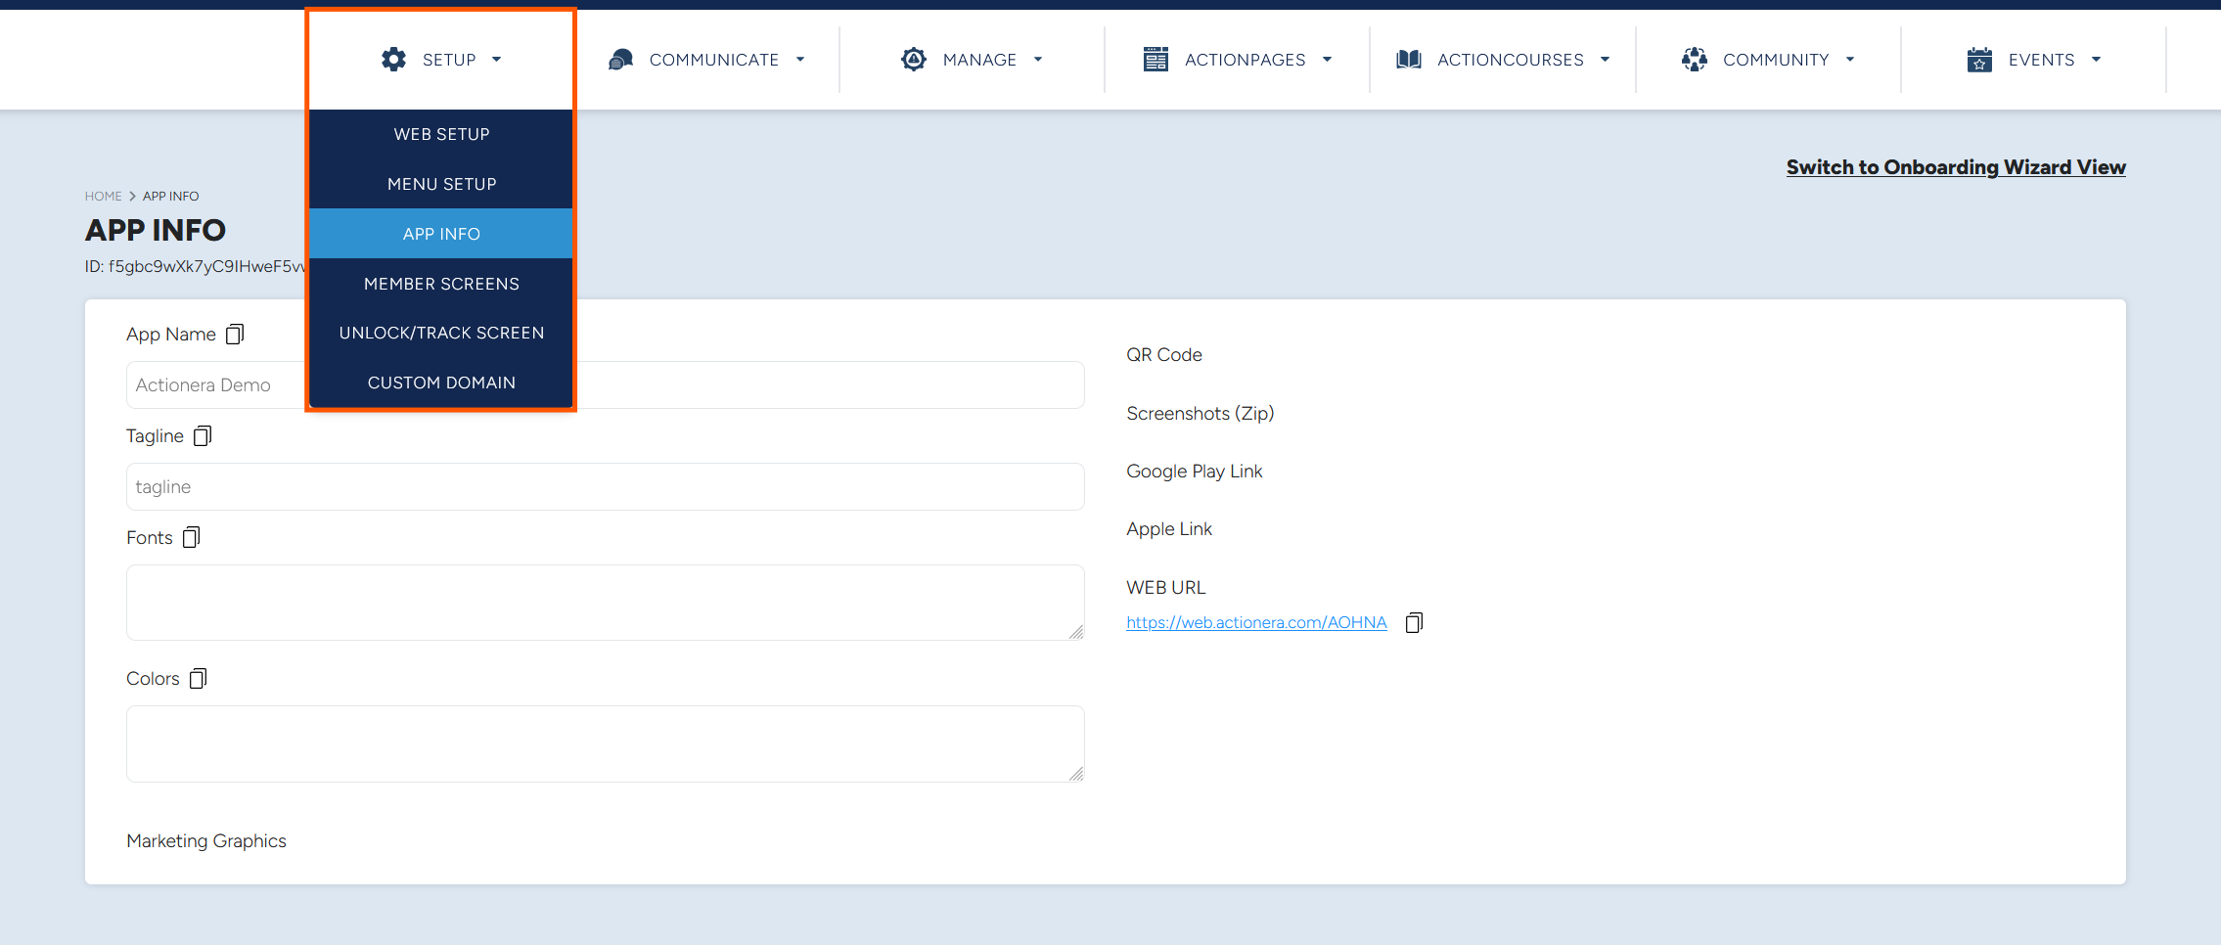Viewport: 2221px width, 945px height.
Task: Copy the Fonts value
Action: pyautogui.click(x=192, y=537)
